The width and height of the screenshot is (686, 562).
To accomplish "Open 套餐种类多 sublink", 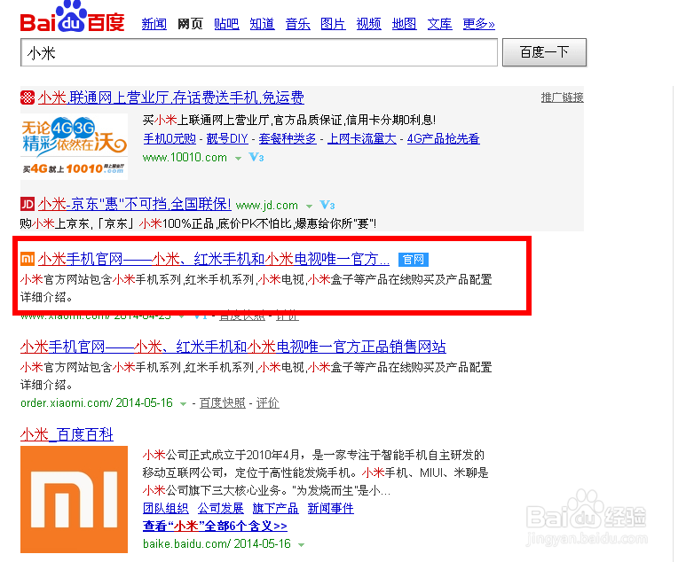I will pyautogui.click(x=288, y=138).
